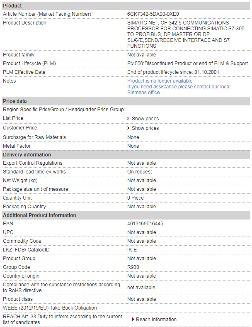The width and height of the screenshot is (252, 327).
Task: Select the EAN number 4019169016445
Action: [x=145, y=224]
